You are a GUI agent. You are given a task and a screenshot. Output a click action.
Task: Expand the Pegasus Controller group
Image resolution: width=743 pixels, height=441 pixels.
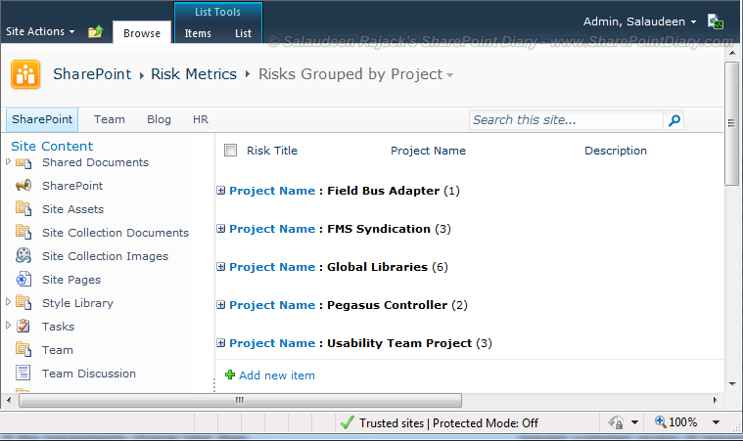[221, 305]
